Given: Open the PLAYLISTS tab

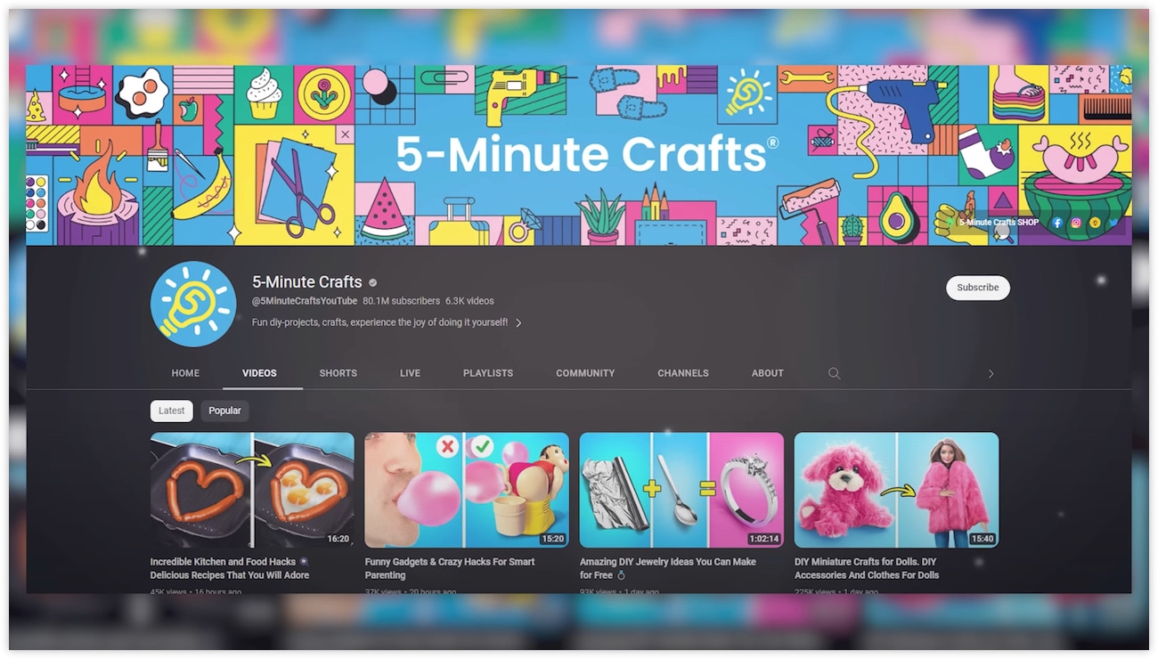Looking at the screenshot, I should click(488, 373).
